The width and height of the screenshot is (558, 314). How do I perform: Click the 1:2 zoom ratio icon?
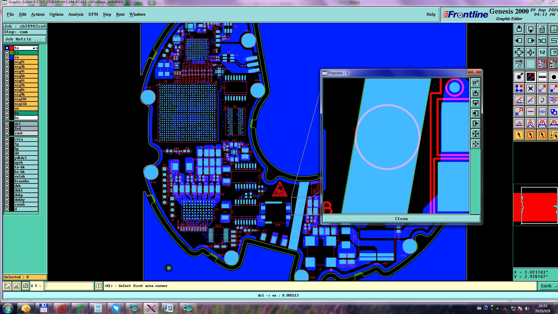[542, 53]
